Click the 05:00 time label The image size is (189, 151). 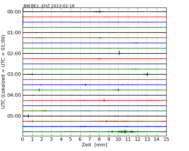14,116
